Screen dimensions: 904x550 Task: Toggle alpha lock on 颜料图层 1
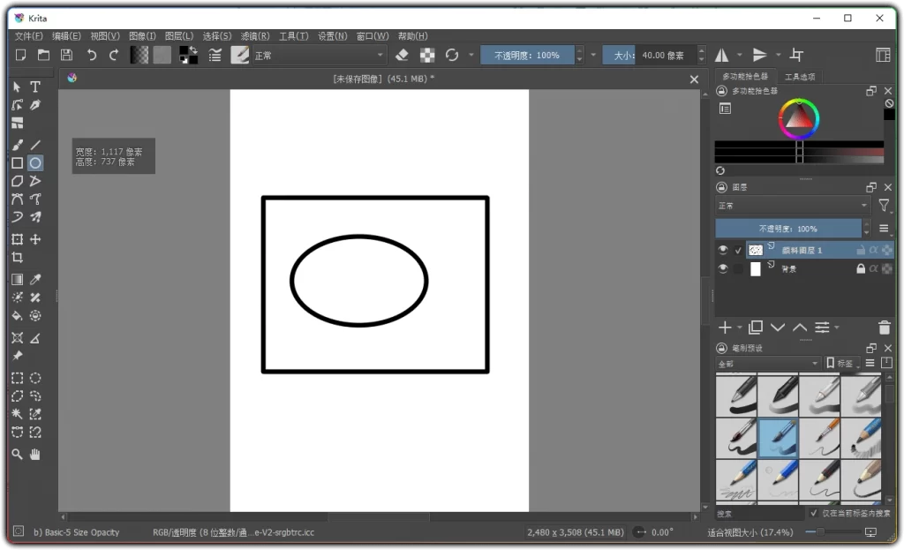(874, 250)
